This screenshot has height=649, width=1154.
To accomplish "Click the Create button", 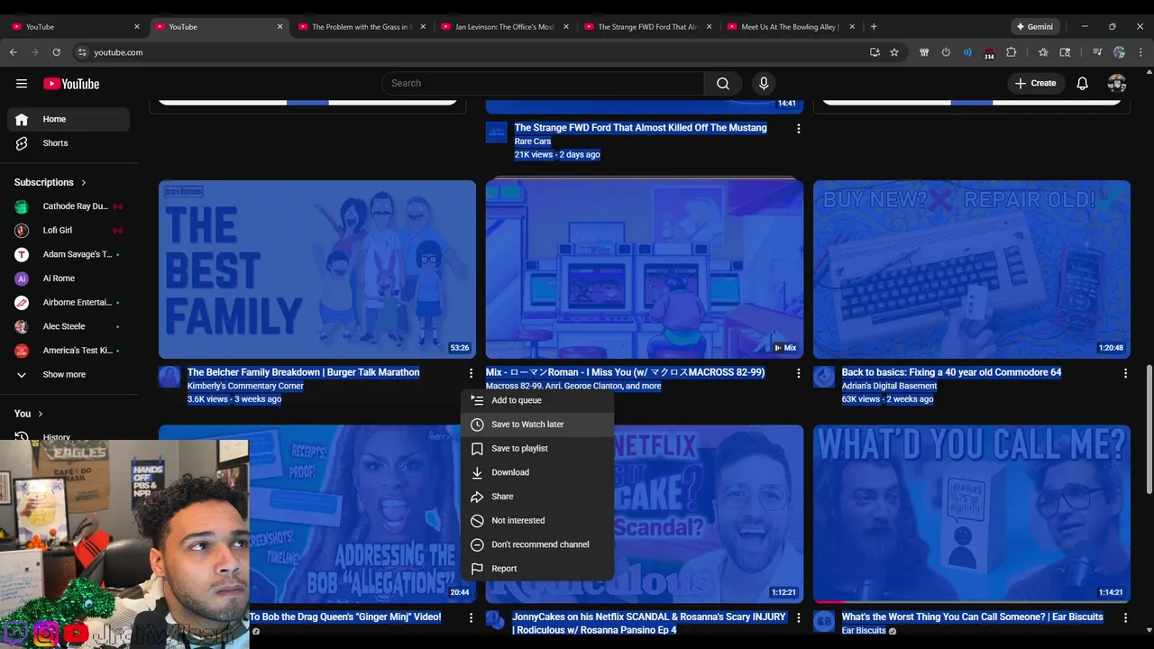I will click(1035, 83).
